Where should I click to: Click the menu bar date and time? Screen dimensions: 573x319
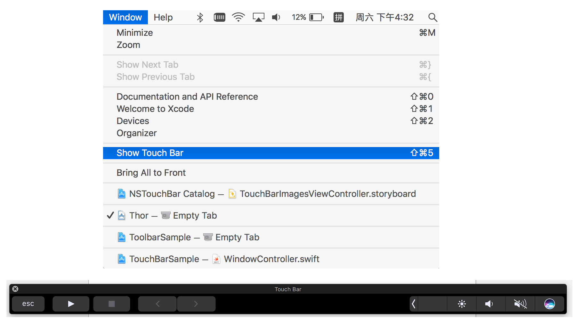(385, 17)
